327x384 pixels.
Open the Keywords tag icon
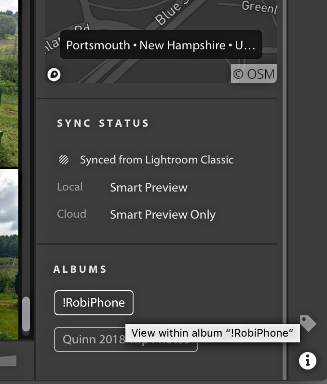click(x=308, y=323)
